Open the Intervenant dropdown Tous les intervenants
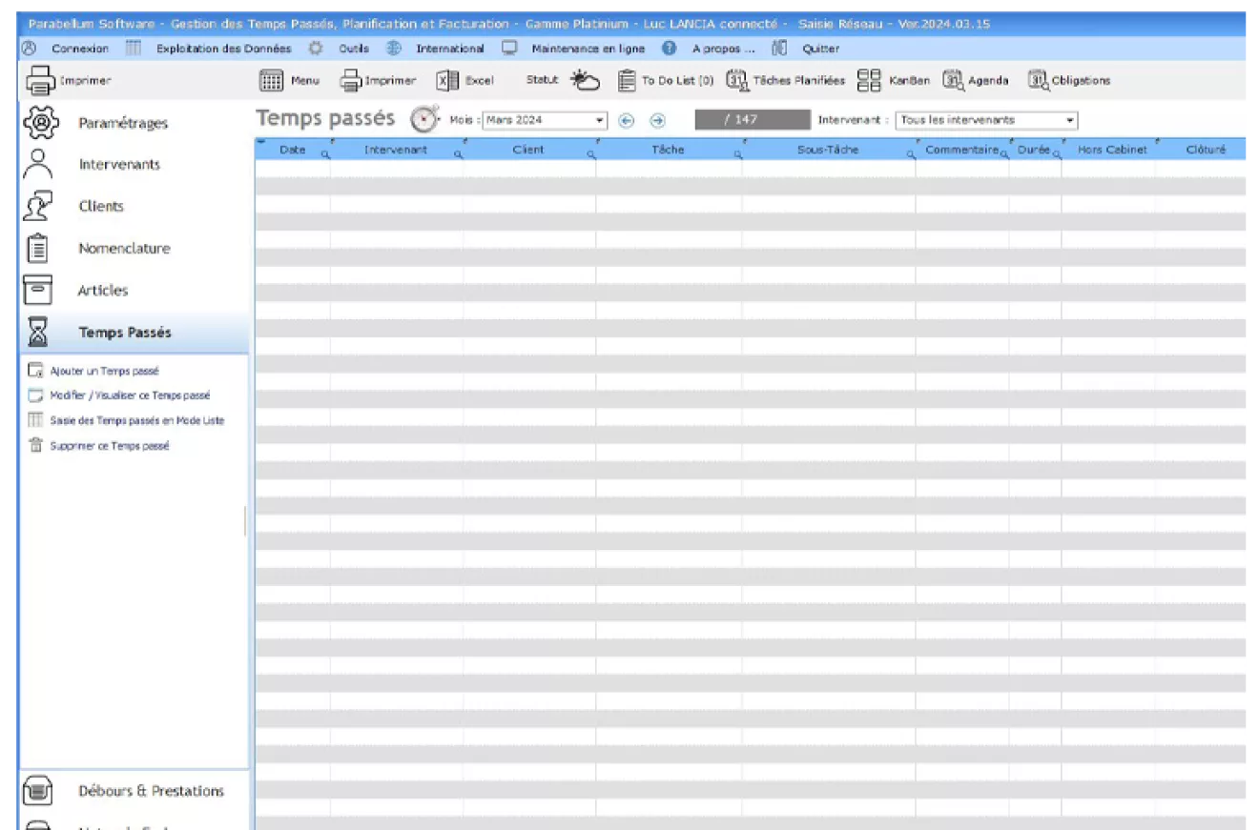The height and width of the screenshot is (830, 1259). click(987, 121)
